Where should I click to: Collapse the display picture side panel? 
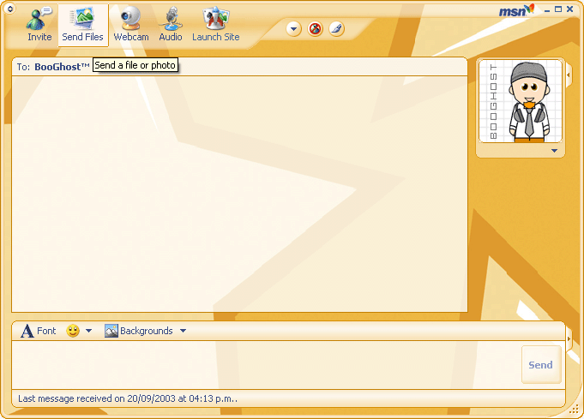(x=569, y=75)
